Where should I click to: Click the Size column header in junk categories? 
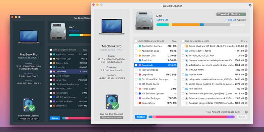point(174,41)
